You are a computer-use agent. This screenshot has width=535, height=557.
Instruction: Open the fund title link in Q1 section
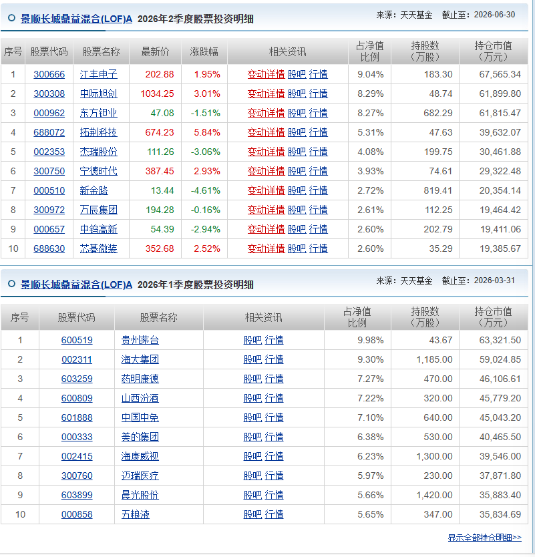(x=76, y=285)
